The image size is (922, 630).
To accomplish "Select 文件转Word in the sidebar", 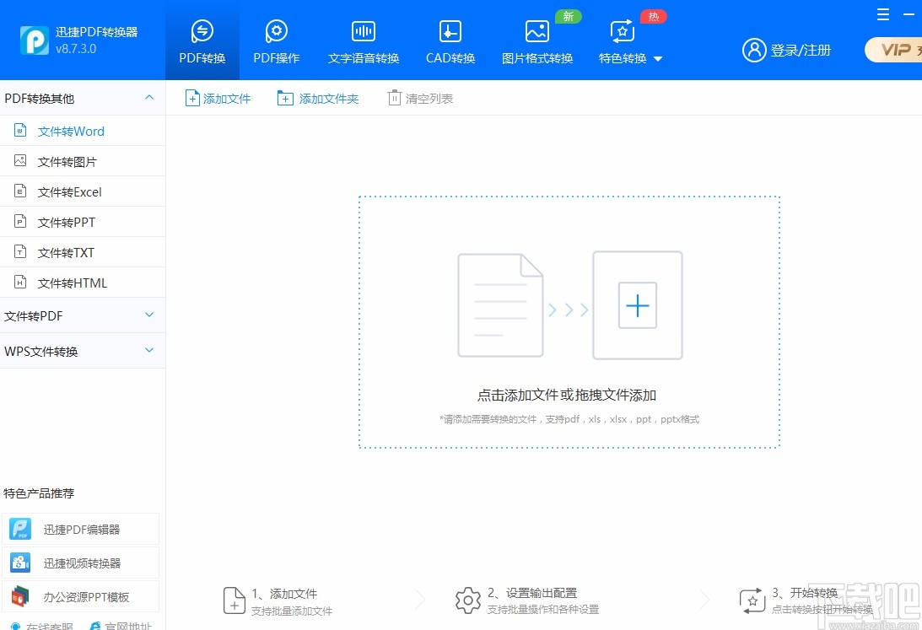I will (70, 131).
